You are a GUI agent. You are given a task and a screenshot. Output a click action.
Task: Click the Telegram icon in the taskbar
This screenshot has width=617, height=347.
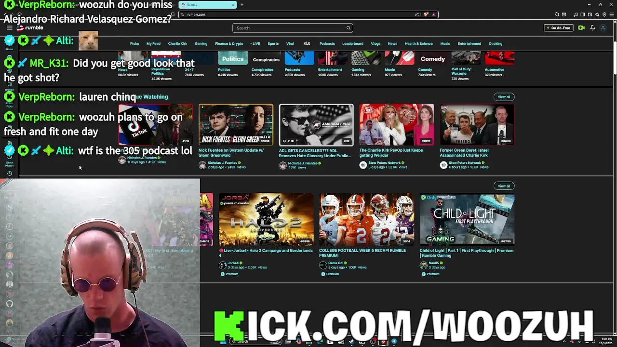(x=394, y=342)
